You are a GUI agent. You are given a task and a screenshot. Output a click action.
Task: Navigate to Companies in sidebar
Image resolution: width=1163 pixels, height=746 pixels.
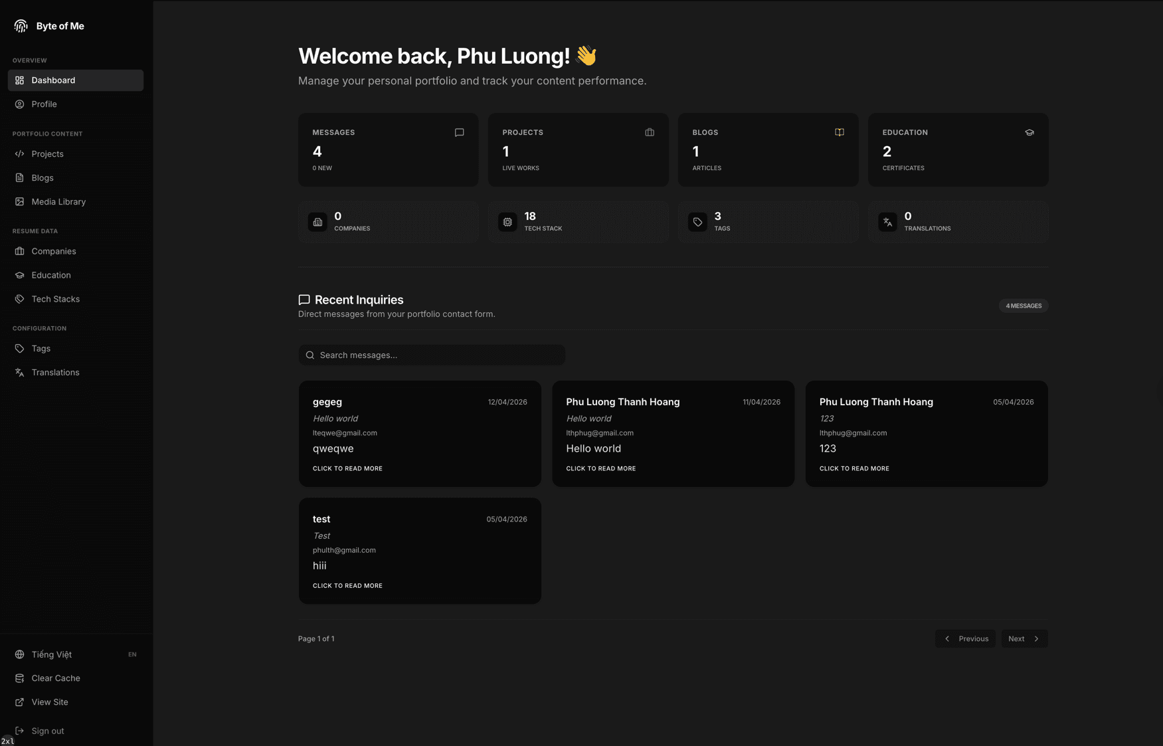pos(76,251)
